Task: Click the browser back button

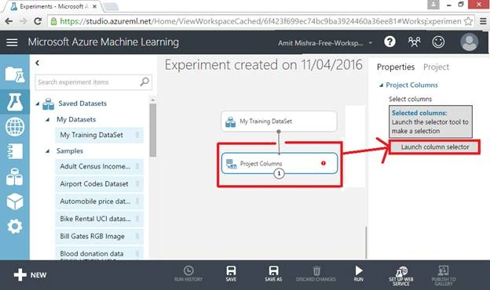Action: point(9,21)
